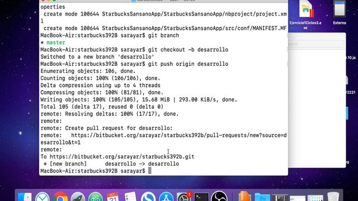Click '[new branch] desarrollo -> desarrollo' line
This screenshot has width=358, height=201.
[111, 164]
